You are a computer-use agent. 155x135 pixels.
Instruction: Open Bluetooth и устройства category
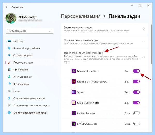30,48
